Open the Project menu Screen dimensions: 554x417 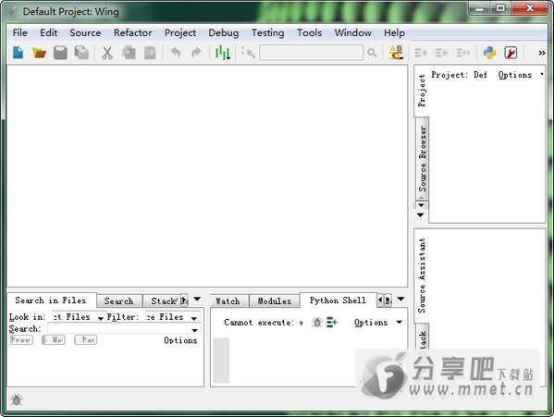(180, 33)
